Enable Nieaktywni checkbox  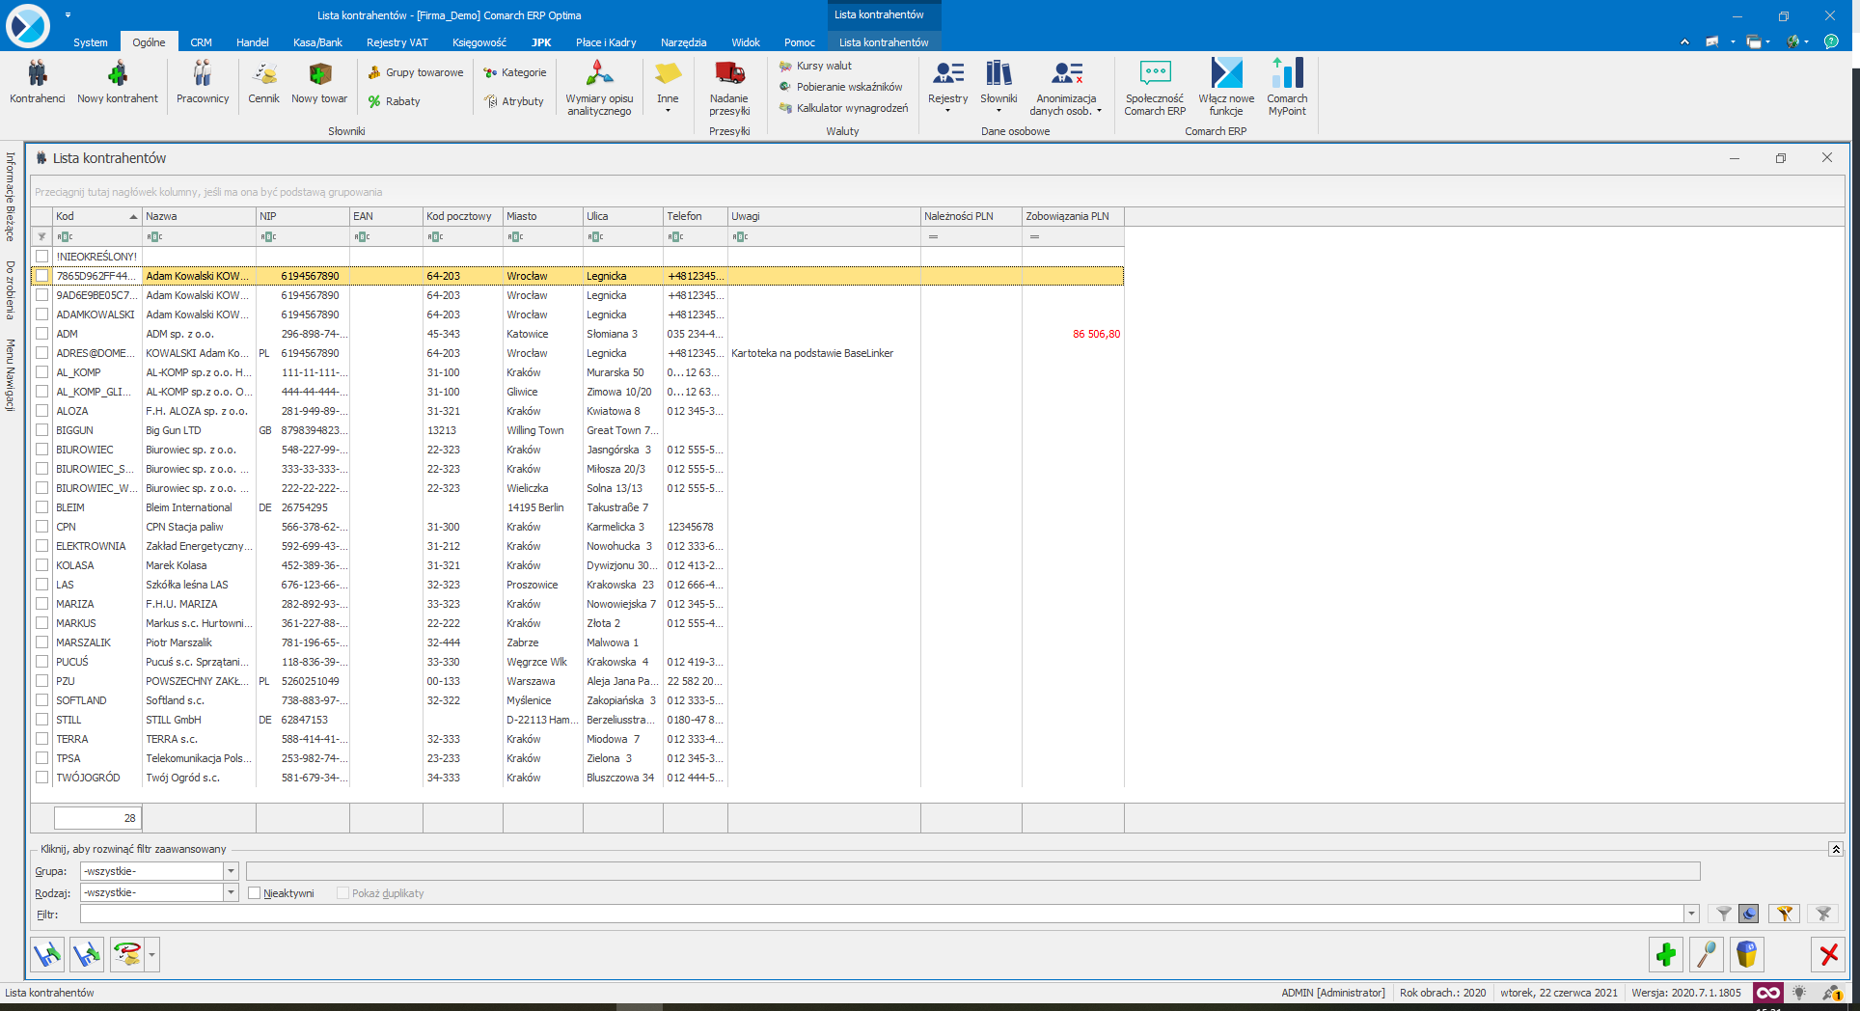click(x=255, y=893)
